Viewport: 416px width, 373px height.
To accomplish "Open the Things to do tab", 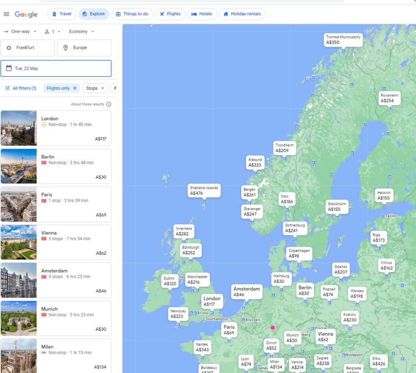I will [132, 14].
